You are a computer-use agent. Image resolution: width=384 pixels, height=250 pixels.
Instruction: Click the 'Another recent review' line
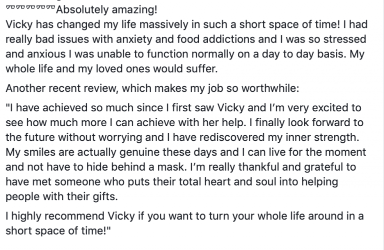[x=152, y=88]
